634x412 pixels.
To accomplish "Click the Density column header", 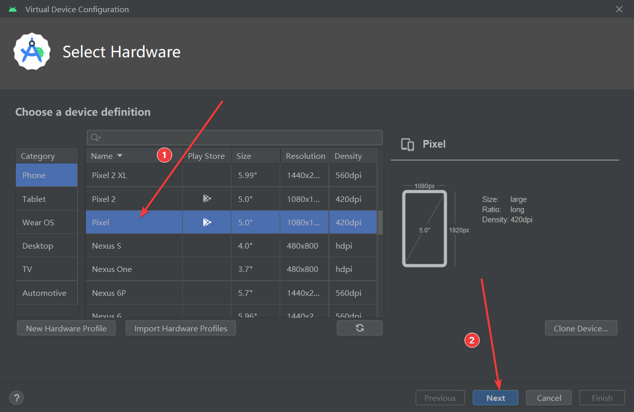I will (353, 156).
